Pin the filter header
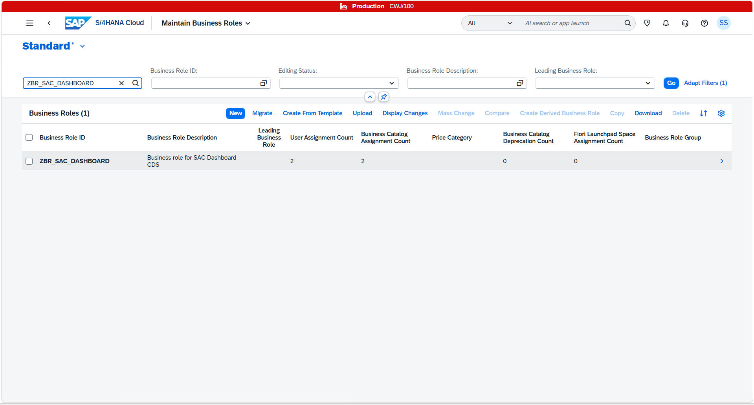 coord(384,97)
